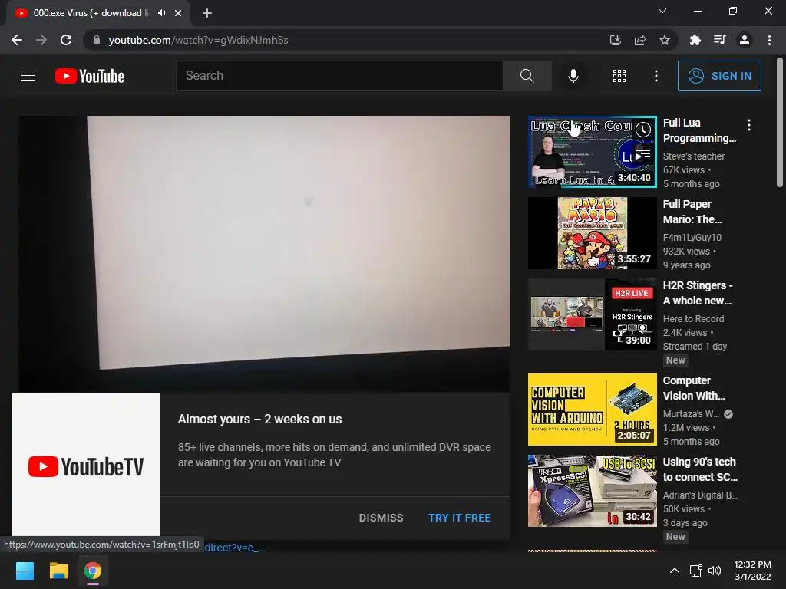This screenshot has height=589, width=786.
Task: Open volume control in tray
Action: pyautogui.click(x=715, y=571)
